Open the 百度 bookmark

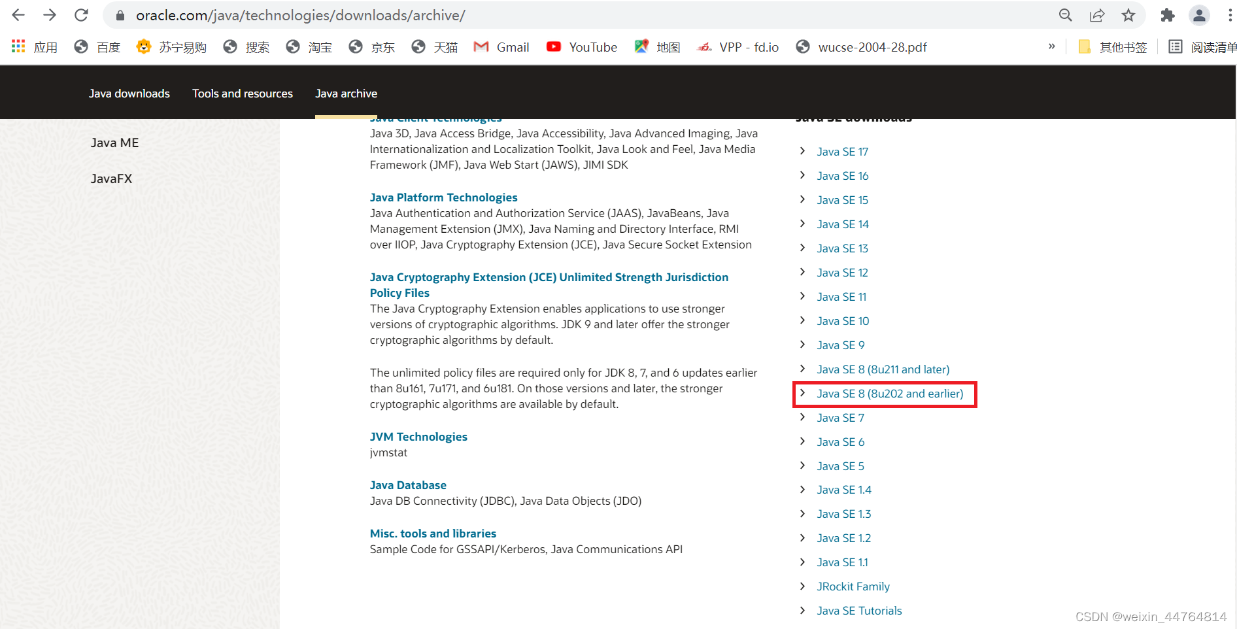[97, 47]
